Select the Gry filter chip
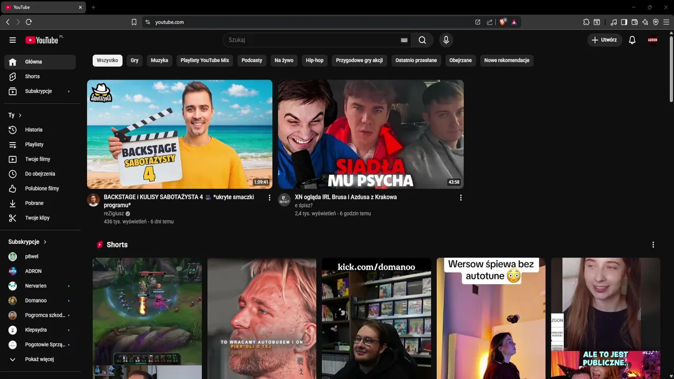This screenshot has height=379, width=674. tap(135, 61)
